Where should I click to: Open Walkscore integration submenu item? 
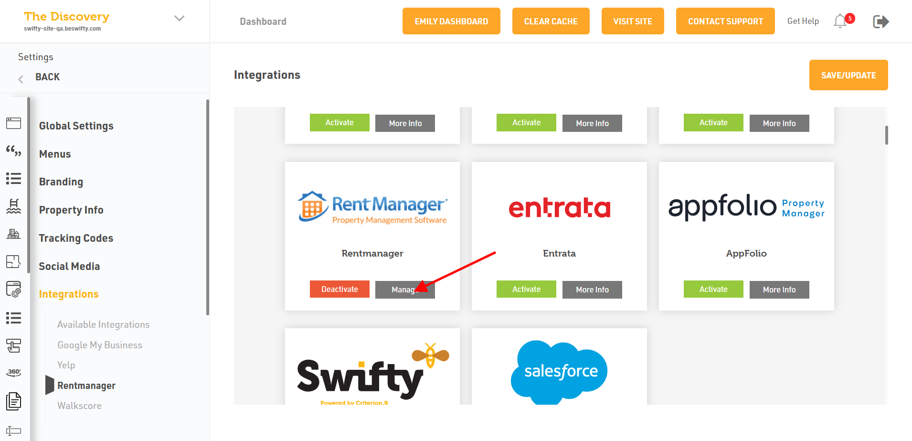pyautogui.click(x=79, y=406)
